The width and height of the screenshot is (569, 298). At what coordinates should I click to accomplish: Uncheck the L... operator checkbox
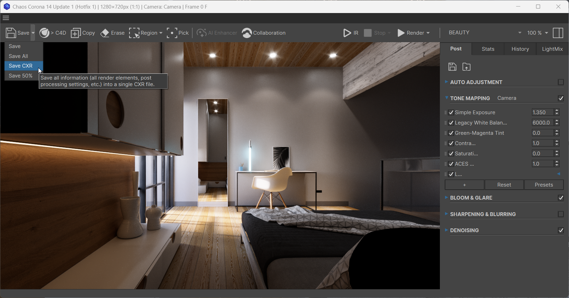451,174
